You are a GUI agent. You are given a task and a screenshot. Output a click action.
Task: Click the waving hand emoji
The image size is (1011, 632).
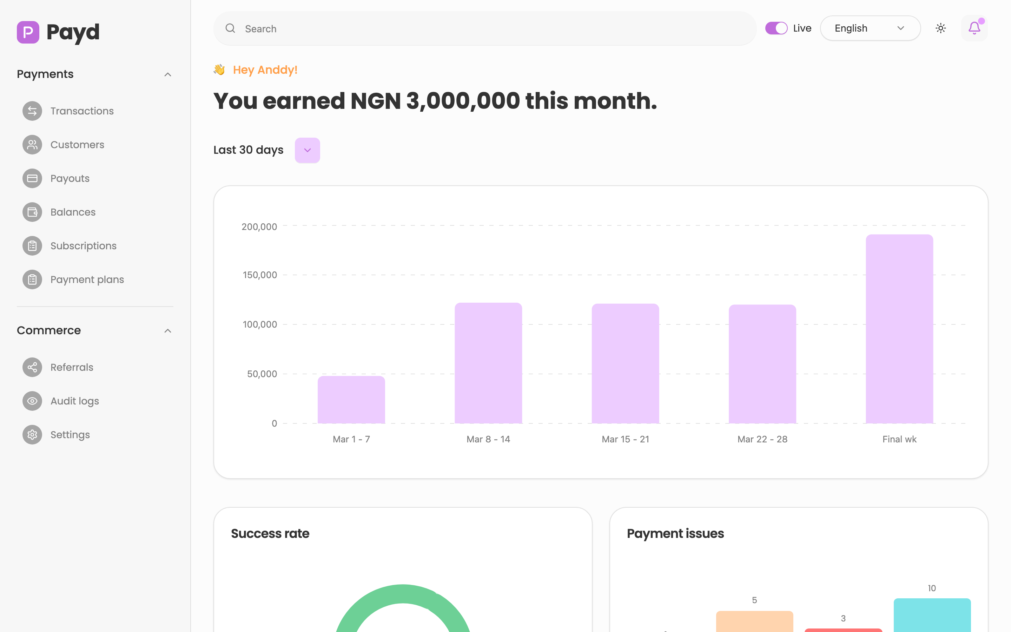(x=219, y=70)
